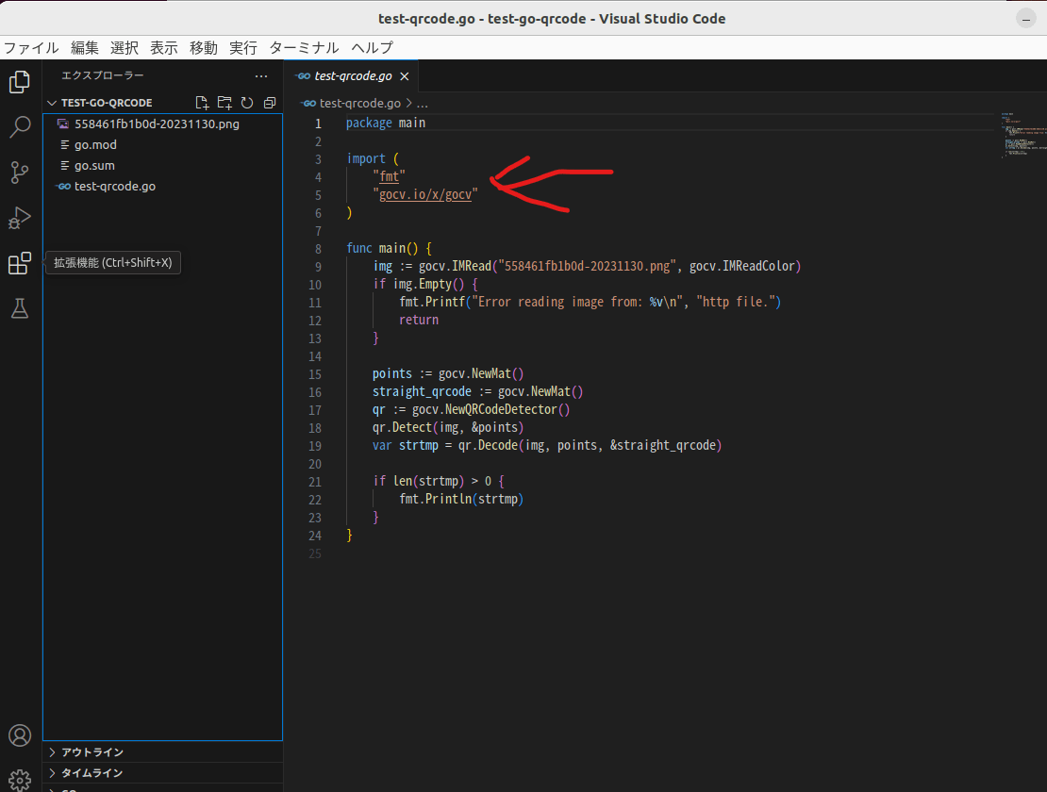Click the "fmt" import link

tap(389, 177)
